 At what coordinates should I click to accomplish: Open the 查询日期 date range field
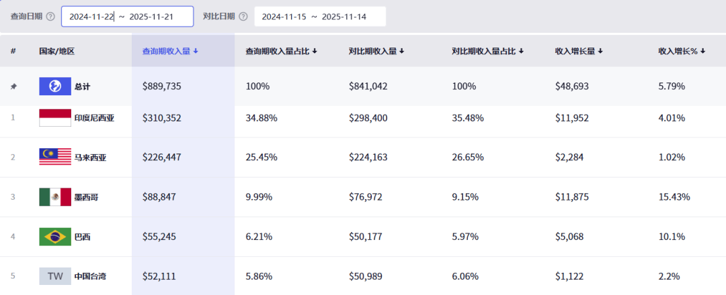pos(127,16)
